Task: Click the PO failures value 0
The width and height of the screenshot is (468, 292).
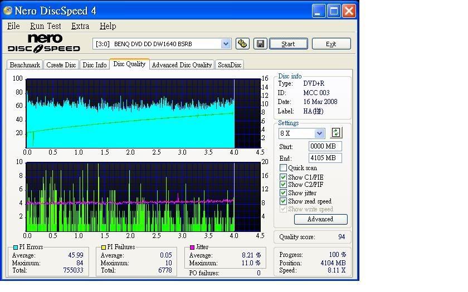Action: (259, 273)
